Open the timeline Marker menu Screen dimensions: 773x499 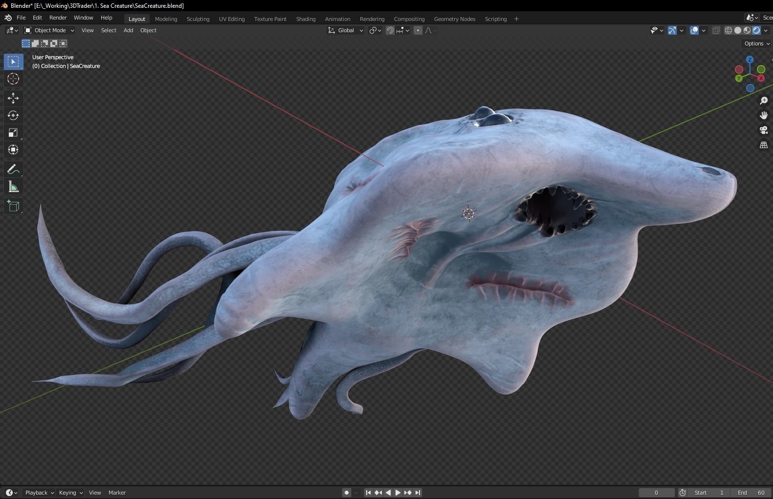117,493
